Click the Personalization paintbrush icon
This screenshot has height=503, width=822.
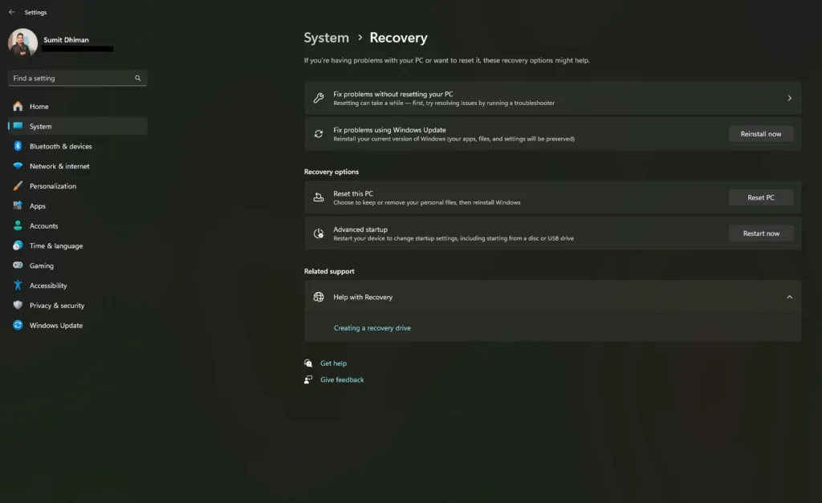point(18,186)
